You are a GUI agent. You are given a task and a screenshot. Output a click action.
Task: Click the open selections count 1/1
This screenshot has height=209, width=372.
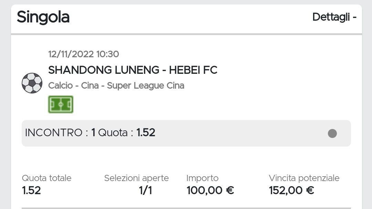click(145, 190)
